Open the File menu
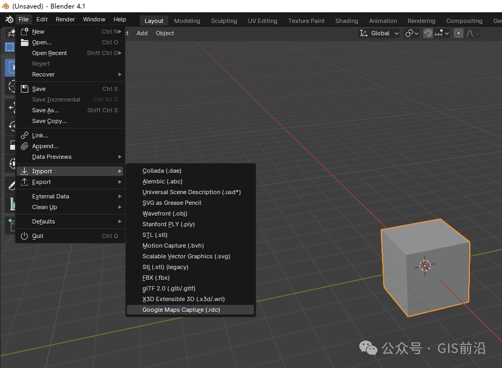 click(x=24, y=19)
